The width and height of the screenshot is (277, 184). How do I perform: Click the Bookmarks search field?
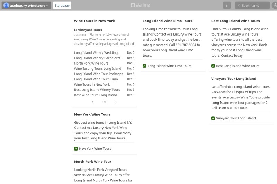(252, 5)
